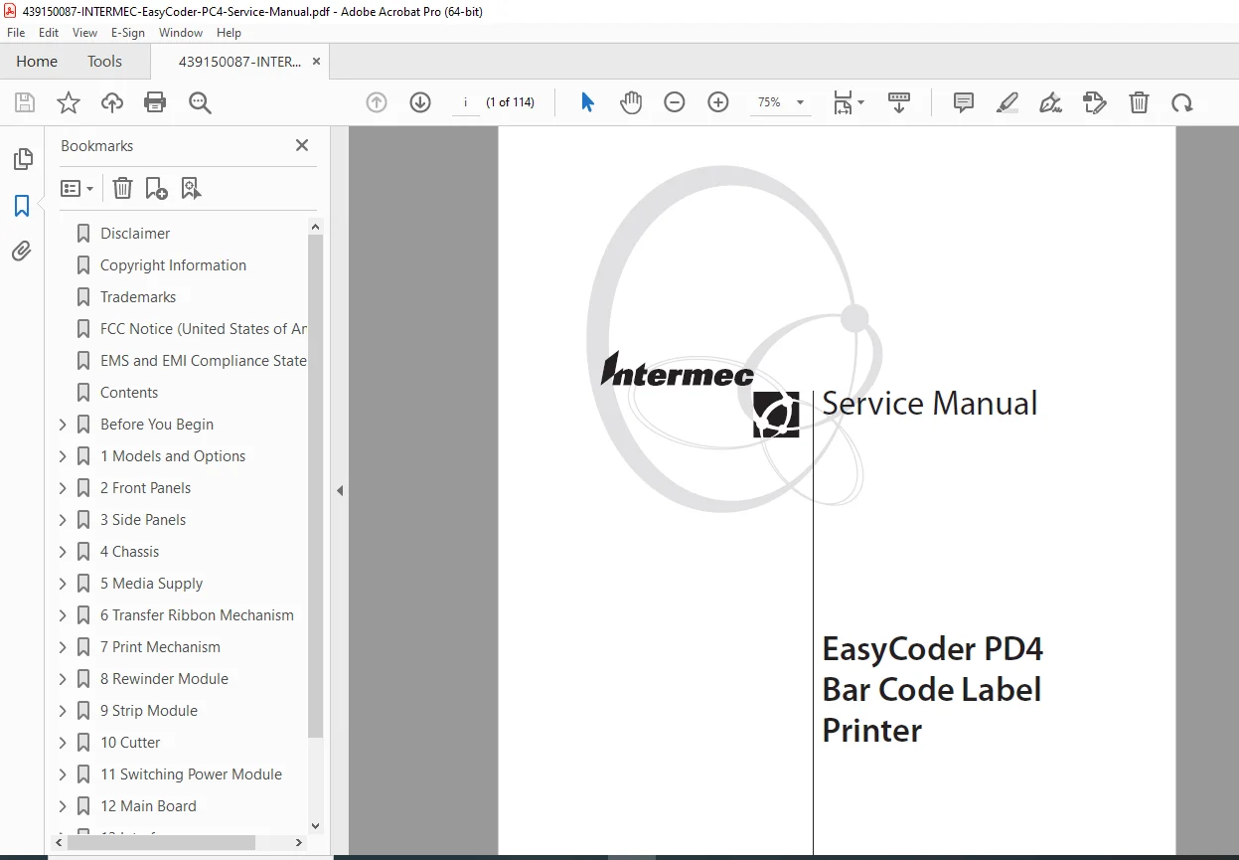Activate the Selection arrow tool

point(587,102)
